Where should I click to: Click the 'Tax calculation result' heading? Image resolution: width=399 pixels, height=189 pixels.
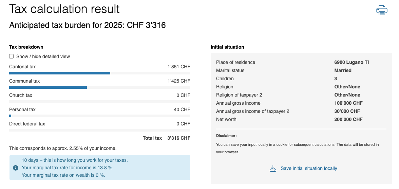[64, 9]
